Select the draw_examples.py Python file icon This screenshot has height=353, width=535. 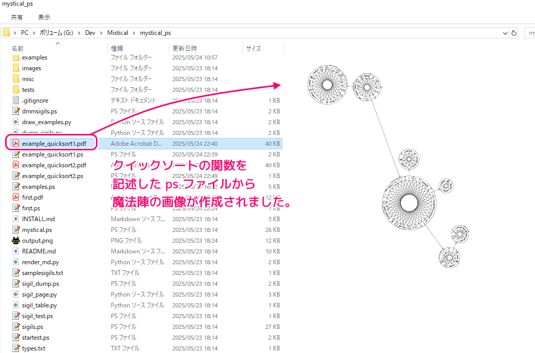16,122
